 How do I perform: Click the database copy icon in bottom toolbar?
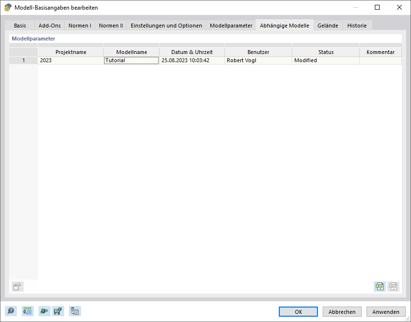(x=75, y=311)
